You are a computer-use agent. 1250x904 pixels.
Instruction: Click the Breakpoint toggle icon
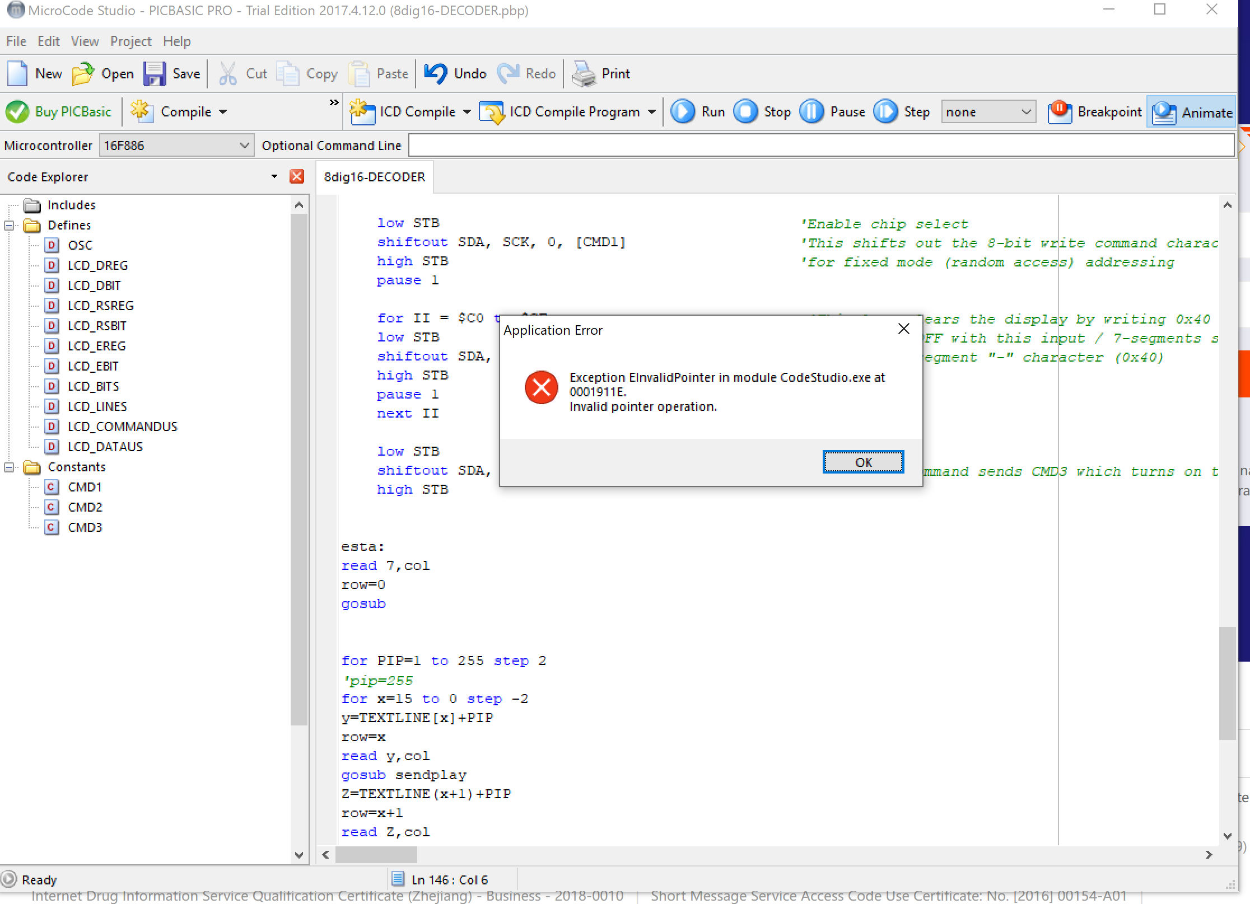(x=1060, y=111)
